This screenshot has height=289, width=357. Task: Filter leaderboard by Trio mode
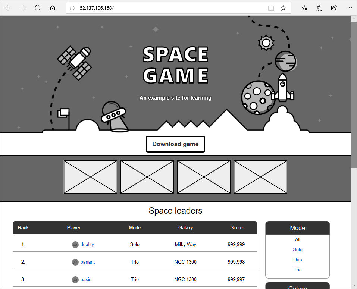pos(297,270)
